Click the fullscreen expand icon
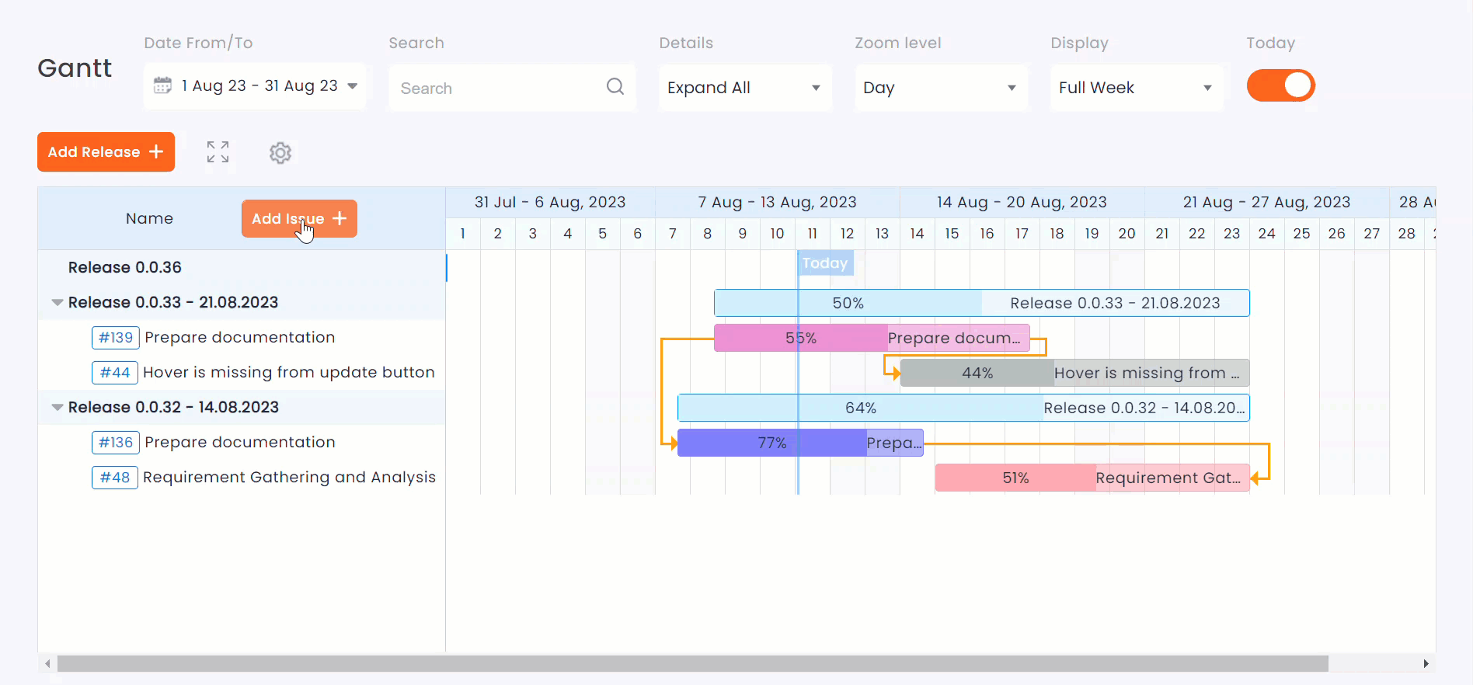 click(x=218, y=152)
